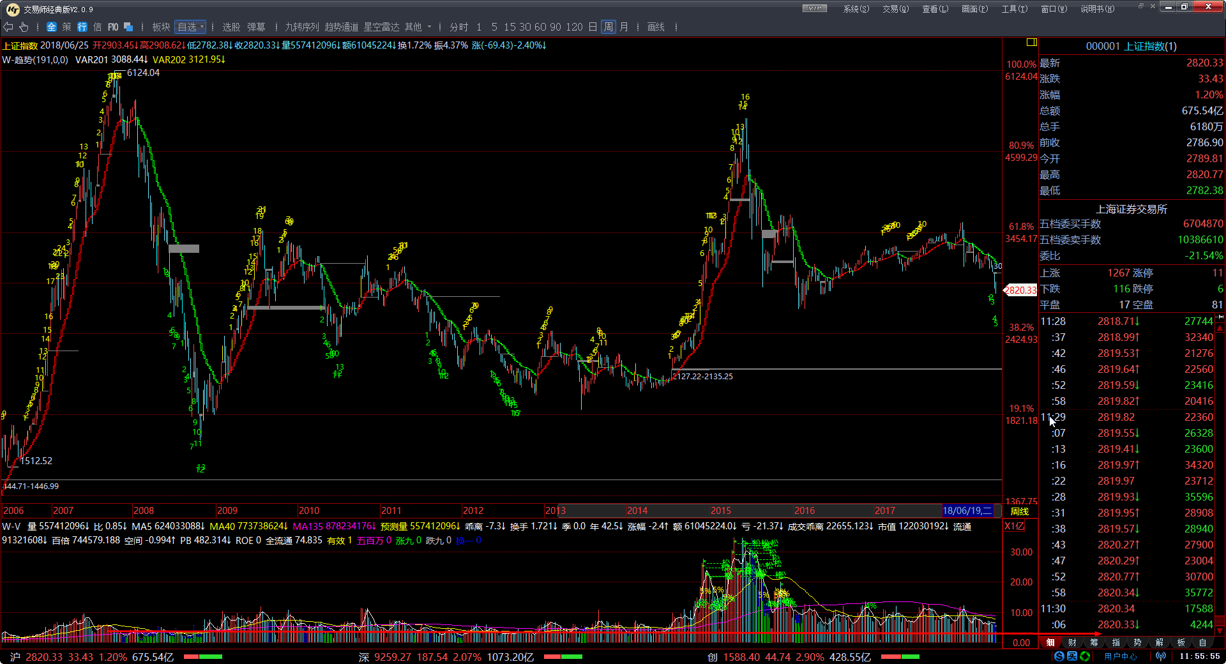
Task: Switch chart period to 周 (weekly)
Action: [609, 27]
